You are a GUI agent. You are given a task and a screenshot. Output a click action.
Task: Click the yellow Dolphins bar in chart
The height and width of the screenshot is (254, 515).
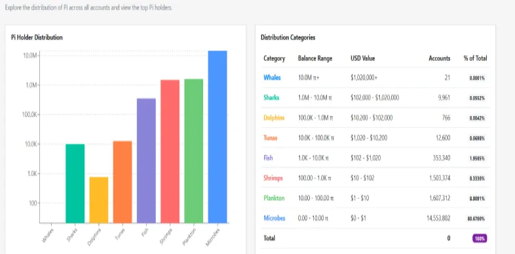(99, 200)
